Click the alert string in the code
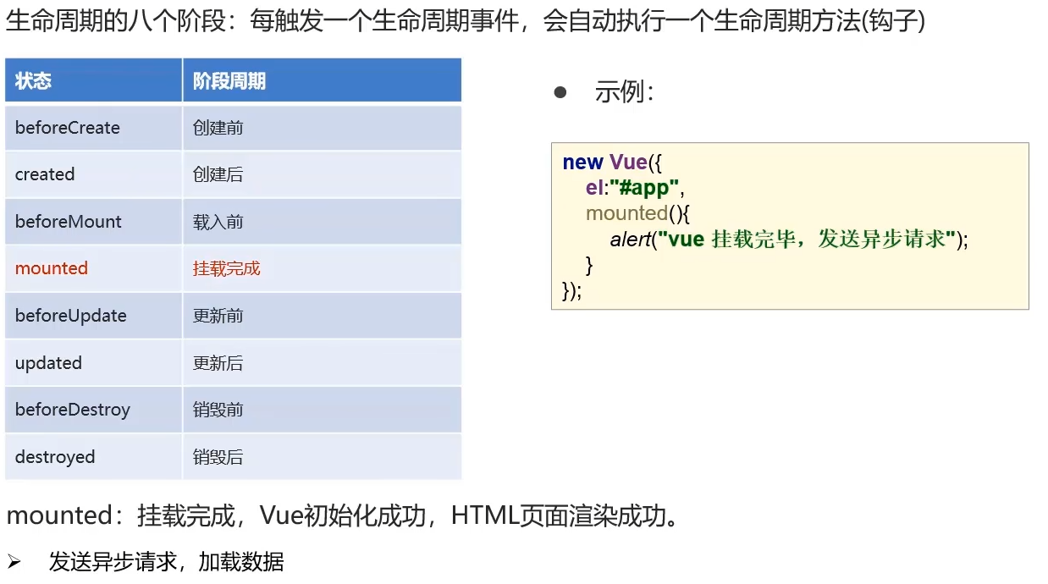Viewport: 1048px width, 584px height. 811,240
